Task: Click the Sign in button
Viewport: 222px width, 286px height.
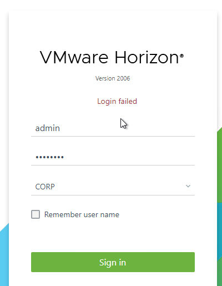Action: 113,262
